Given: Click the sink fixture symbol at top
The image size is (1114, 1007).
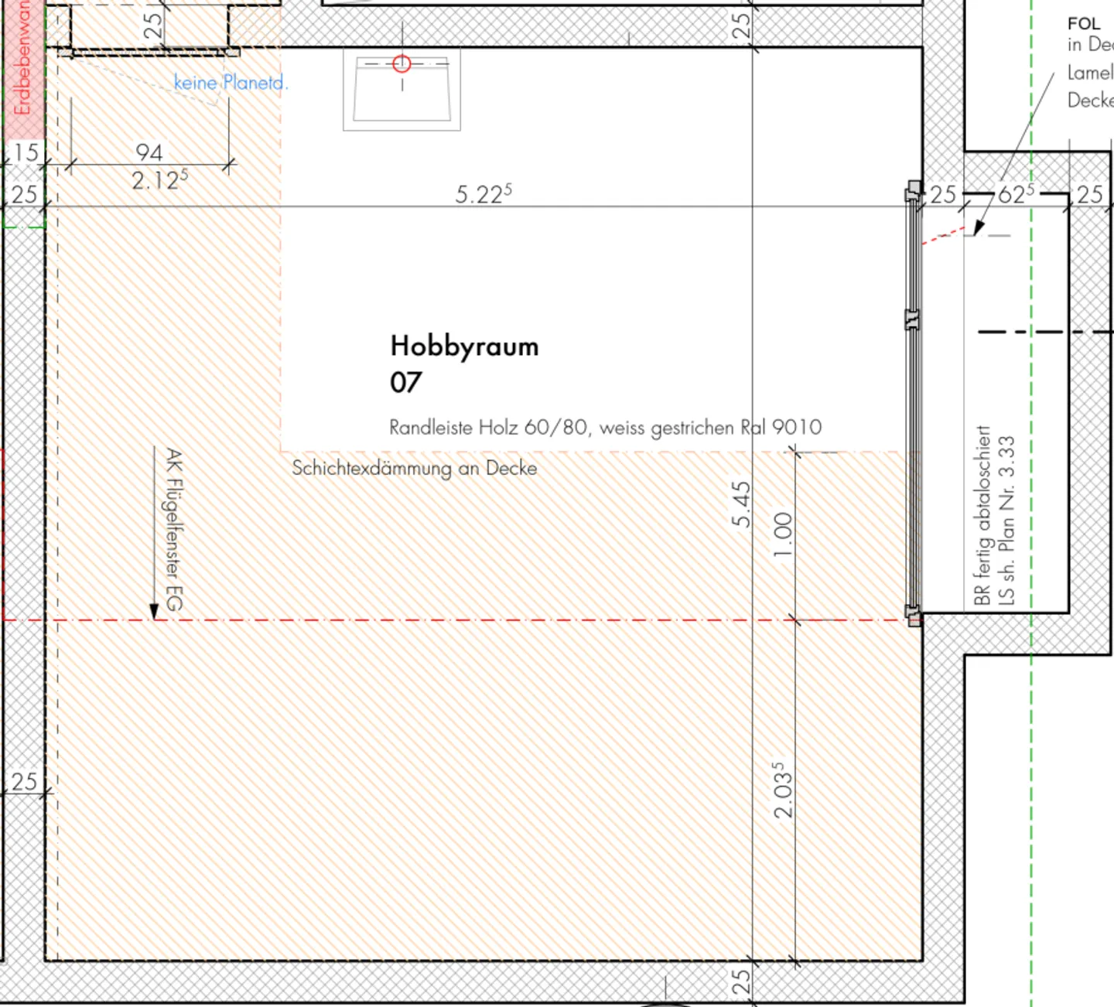Looking at the screenshot, I should (401, 91).
